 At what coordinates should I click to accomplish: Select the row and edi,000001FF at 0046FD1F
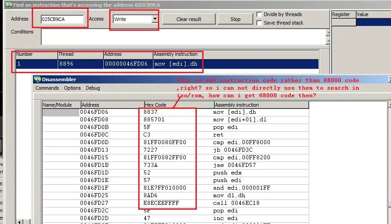pos(175,188)
